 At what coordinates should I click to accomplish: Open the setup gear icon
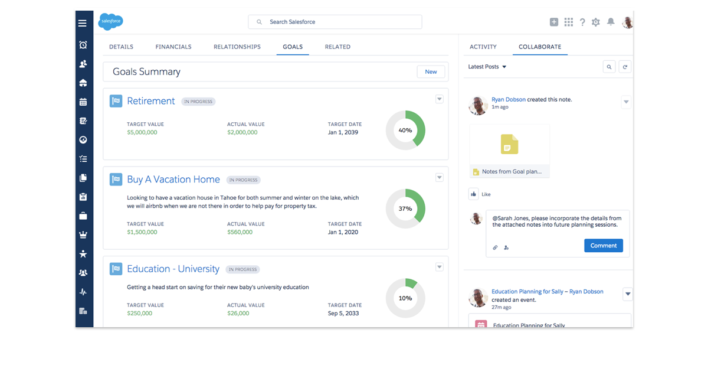click(x=596, y=22)
